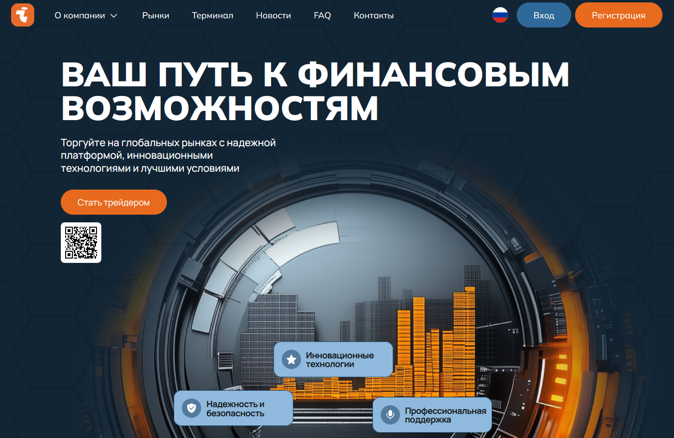The height and width of the screenshot is (438, 674).
Task: Click the Торгуйте на глобальных рынках paragraph
Action: point(168,155)
